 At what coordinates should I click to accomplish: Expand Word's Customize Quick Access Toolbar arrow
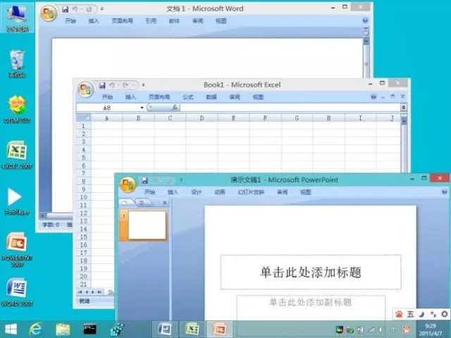tap(101, 9)
